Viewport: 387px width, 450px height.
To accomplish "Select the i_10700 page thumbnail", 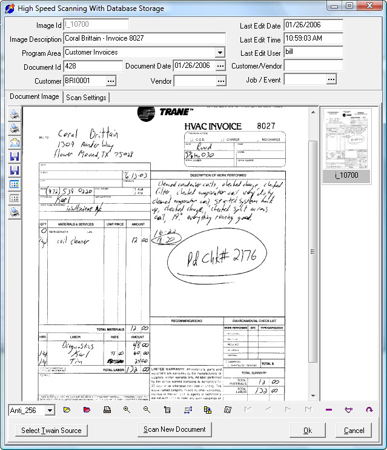I will click(x=346, y=146).
